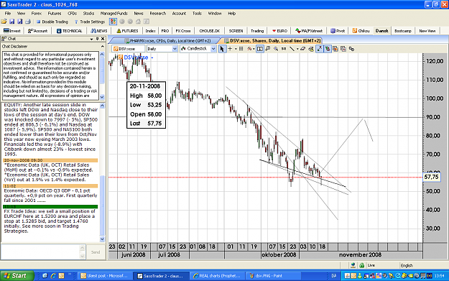Collapse the Chat Disclaimer section
Image resolution: width=449 pixels, height=281 pixels.
click(x=103, y=47)
